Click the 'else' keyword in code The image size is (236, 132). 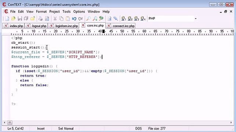(x=24, y=80)
